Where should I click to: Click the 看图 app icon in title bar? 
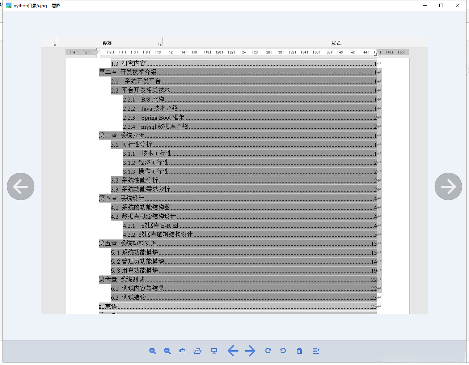pos(8,5)
